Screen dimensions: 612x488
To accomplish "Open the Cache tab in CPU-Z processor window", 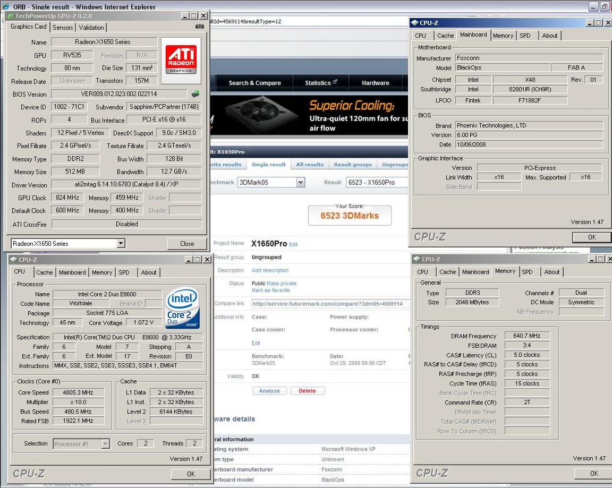I will pyautogui.click(x=45, y=272).
